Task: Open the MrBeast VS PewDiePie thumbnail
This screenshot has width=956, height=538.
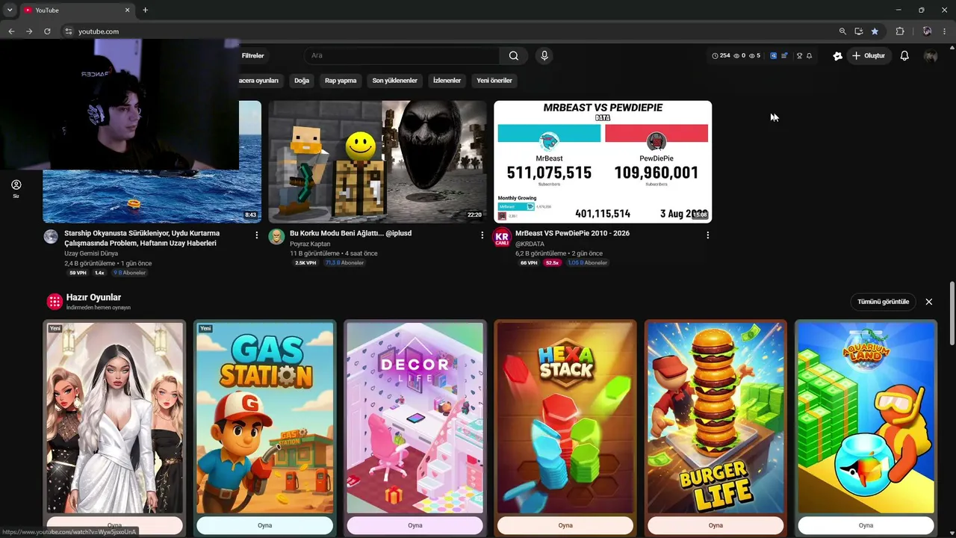Action: 603,161
